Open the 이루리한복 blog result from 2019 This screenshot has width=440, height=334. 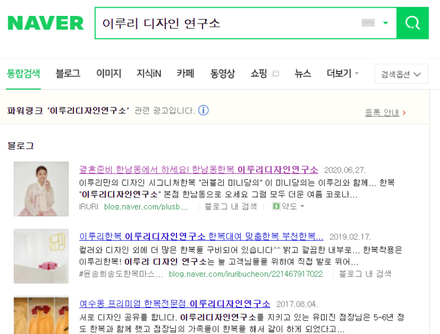click(x=201, y=236)
